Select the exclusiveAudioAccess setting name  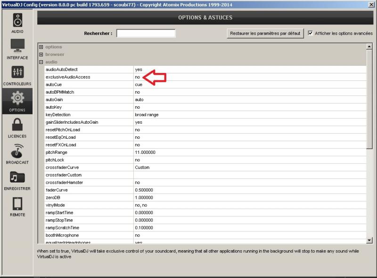(68, 77)
